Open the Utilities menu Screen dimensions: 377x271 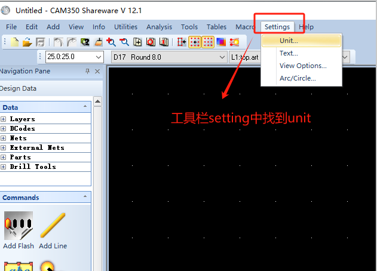(125, 27)
